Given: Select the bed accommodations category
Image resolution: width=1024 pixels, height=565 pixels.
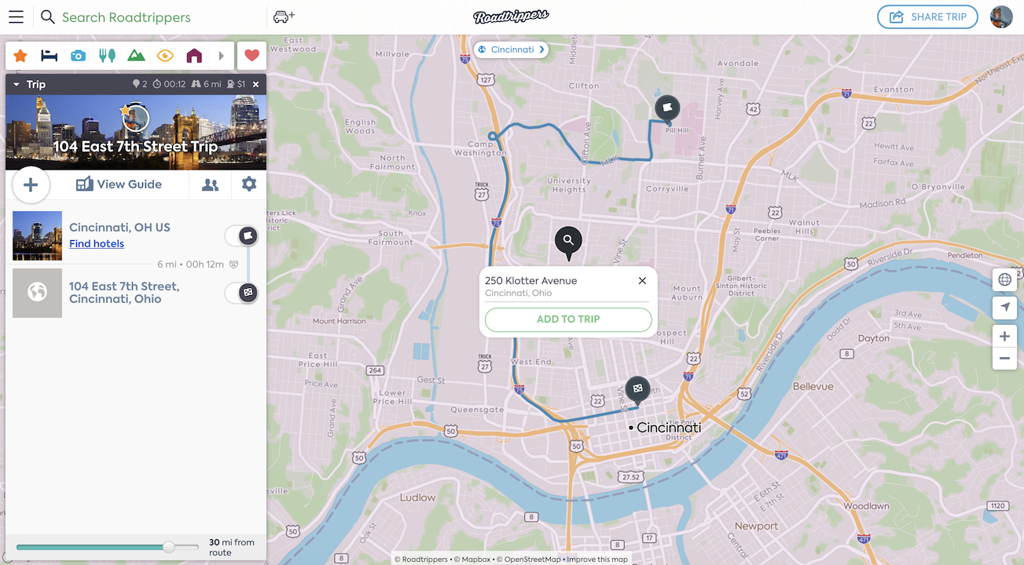Looking at the screenshot, I should coord(50,56).
